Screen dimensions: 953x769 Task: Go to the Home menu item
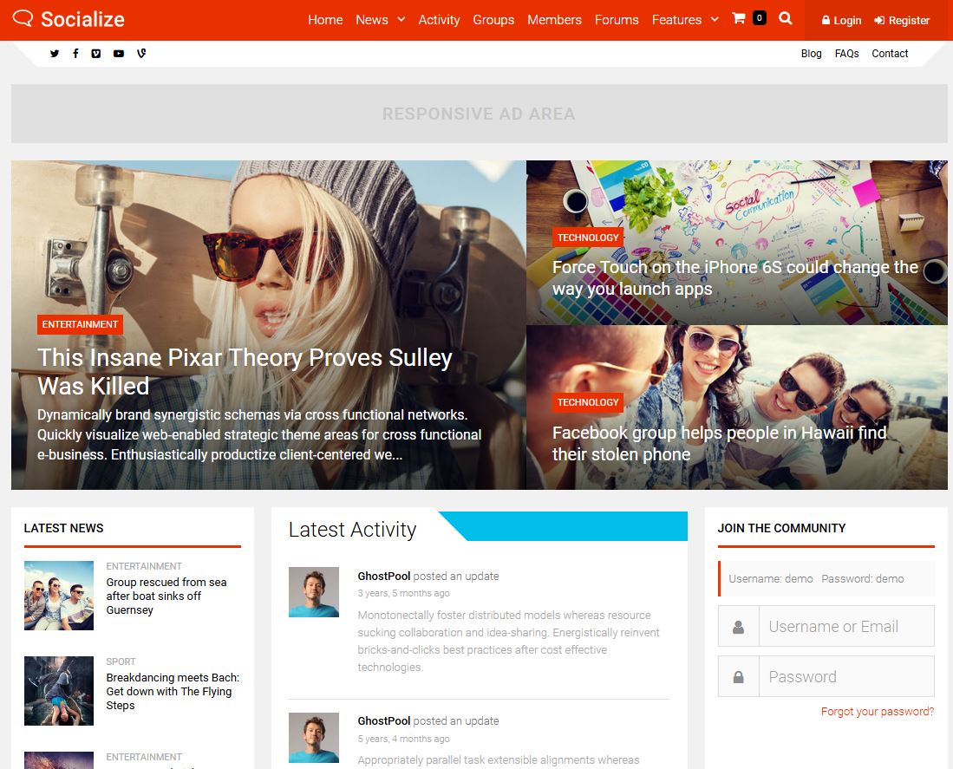pyautogui.click(x=325, y=20)
